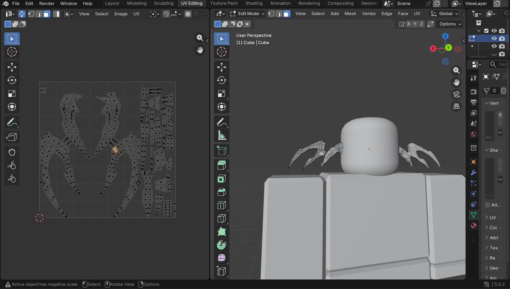Select the Add Cube tool
The width and height of the screenshot is (510, 289).
(x=221, y=150)
